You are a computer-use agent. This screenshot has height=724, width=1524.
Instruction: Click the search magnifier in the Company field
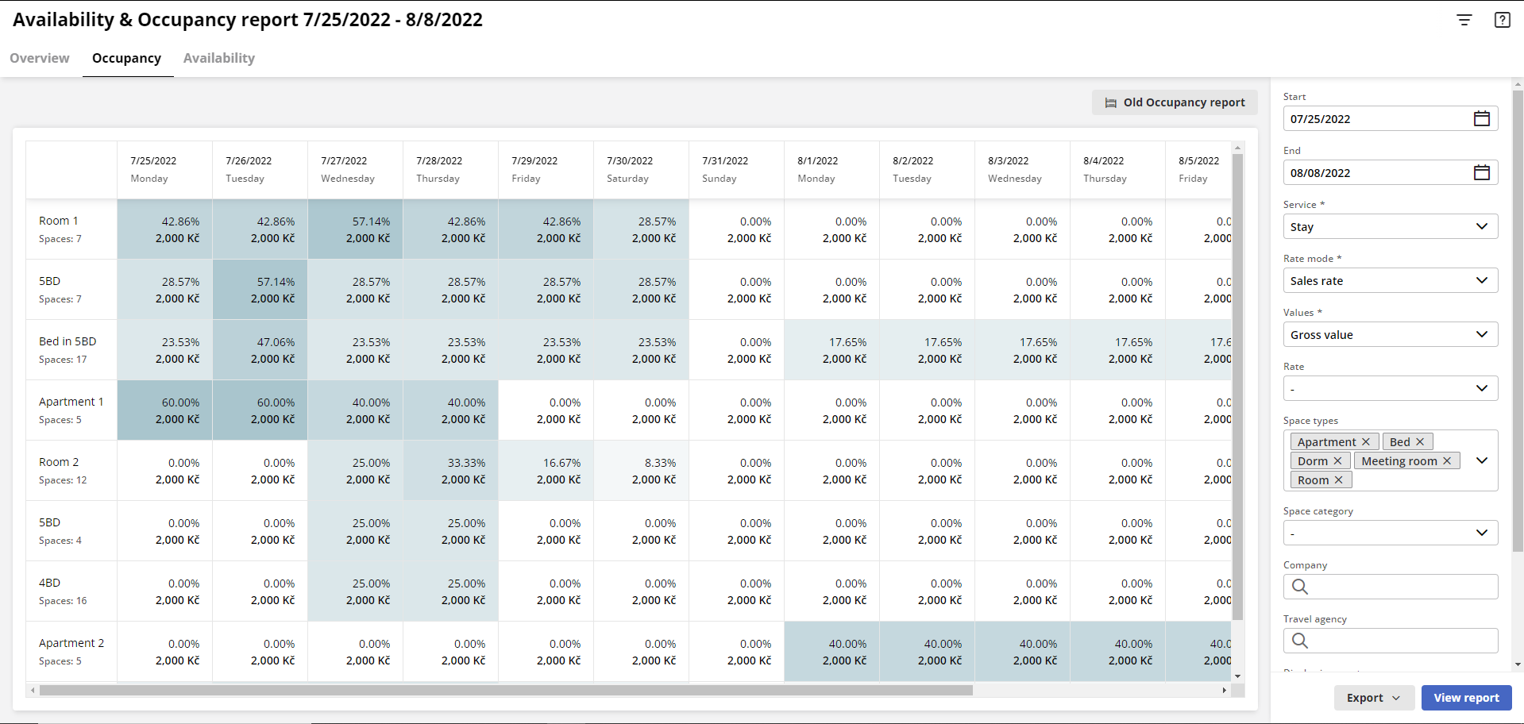point(1299,587)
